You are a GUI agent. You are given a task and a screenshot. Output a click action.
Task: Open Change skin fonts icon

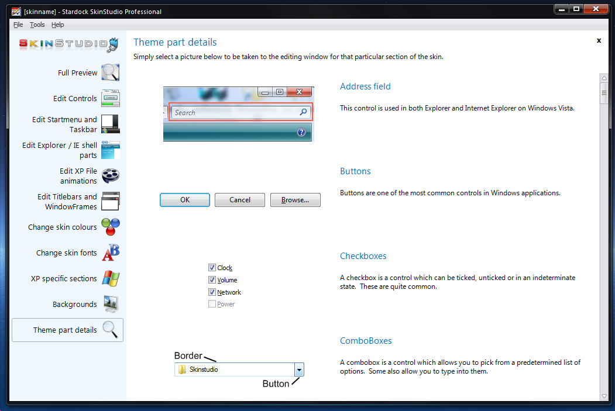pos(110,253)
